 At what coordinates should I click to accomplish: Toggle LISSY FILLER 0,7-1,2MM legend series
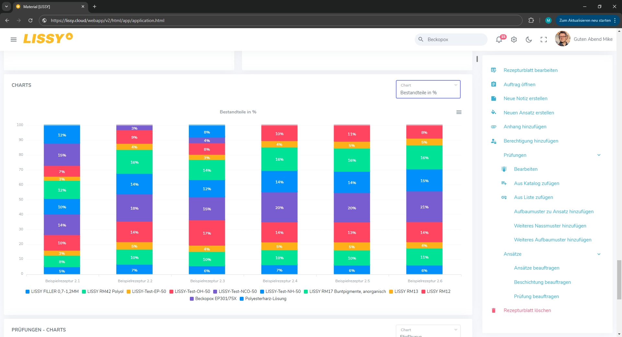point(52,292)
